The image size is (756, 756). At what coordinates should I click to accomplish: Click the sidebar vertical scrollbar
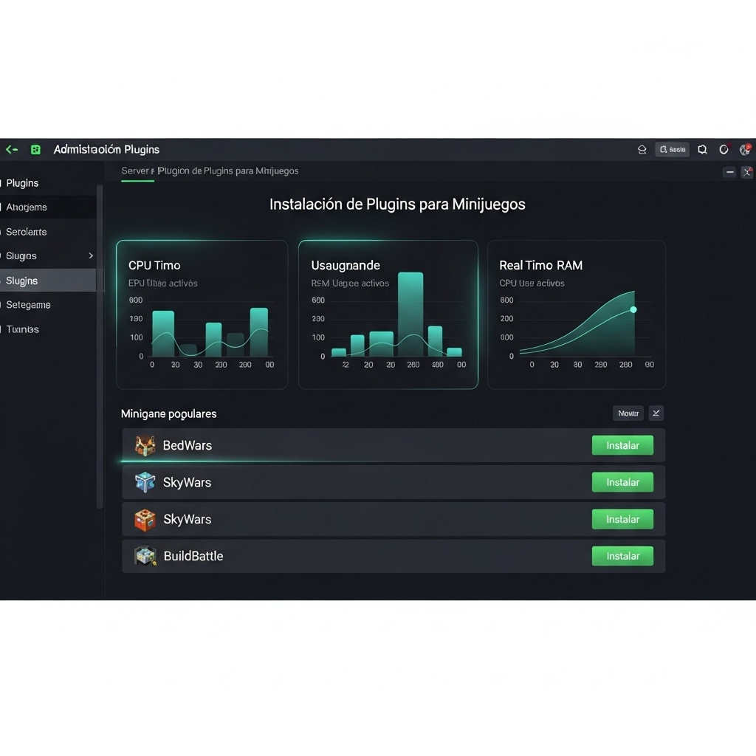click(x=100, y=346)
